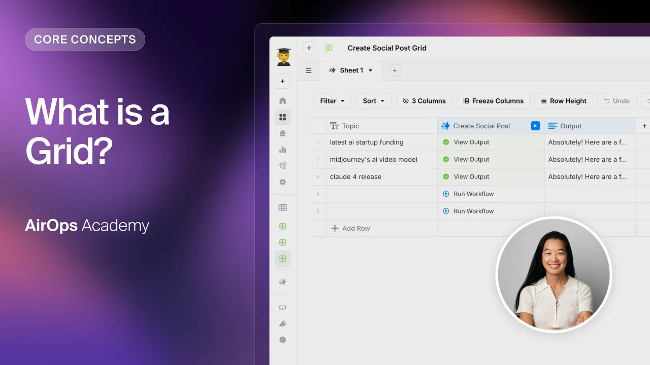This screenshot has width=650, height=365.
Task: Click the green check in the row 3 status
Action: coord(446,177)
